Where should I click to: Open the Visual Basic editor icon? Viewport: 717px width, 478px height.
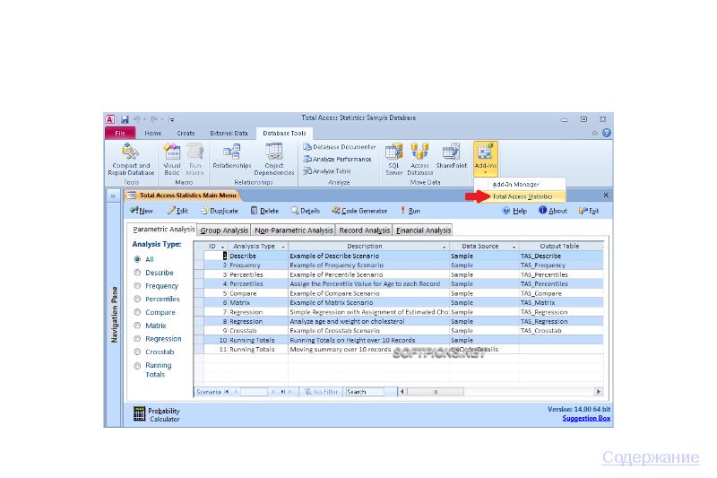point(172,152)
